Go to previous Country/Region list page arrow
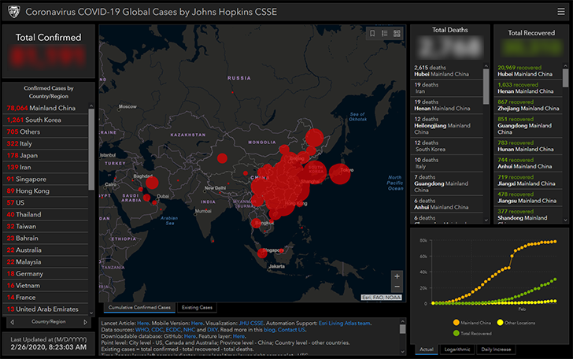Image resolution: width=573 pixels, height=359 pixels. coord(13,322)
